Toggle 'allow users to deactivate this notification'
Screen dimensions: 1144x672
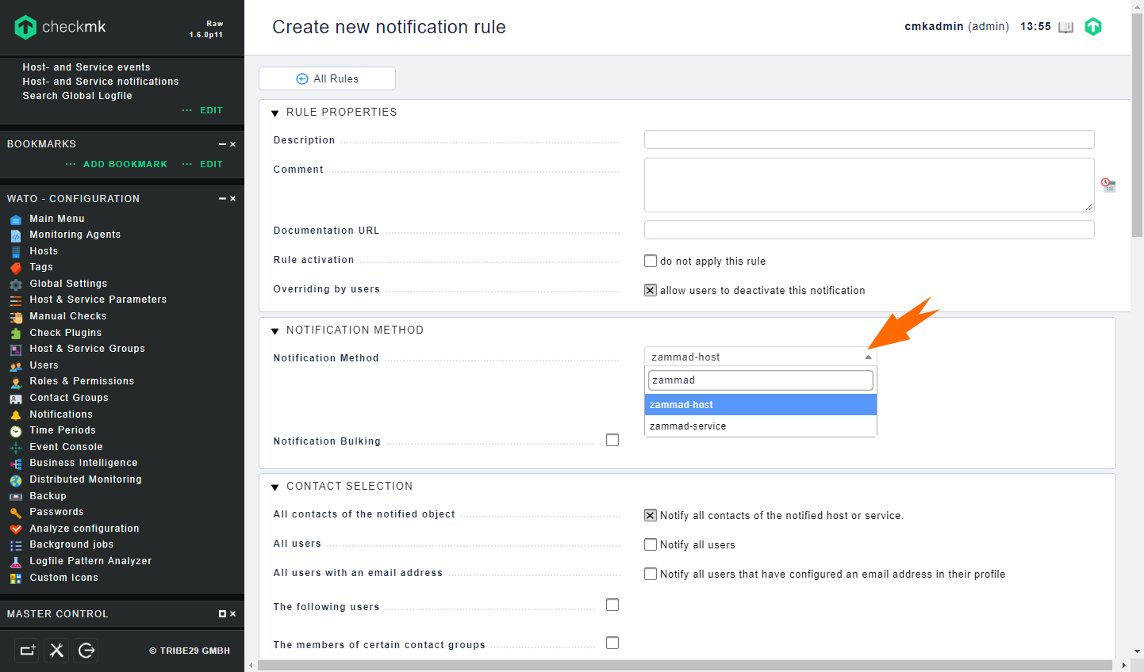pos(651,290)
